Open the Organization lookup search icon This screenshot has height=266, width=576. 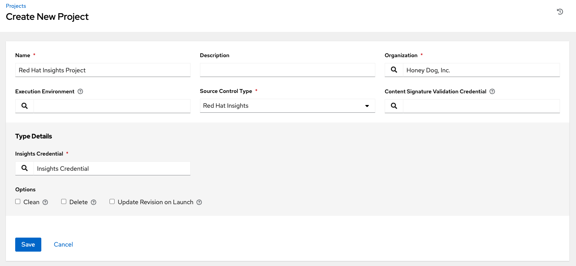394,70
